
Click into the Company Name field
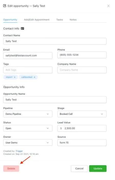pyautogui.click(x=82, y=70)
